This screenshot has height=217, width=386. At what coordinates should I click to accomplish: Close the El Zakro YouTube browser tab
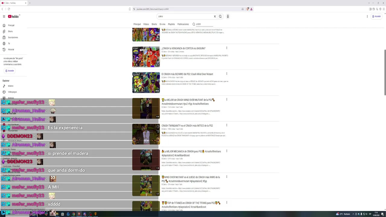pyautogui.click(x=26, y=3)
